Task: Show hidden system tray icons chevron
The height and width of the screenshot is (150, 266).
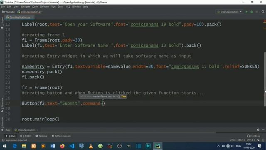Action: click(x=219, y=146)
